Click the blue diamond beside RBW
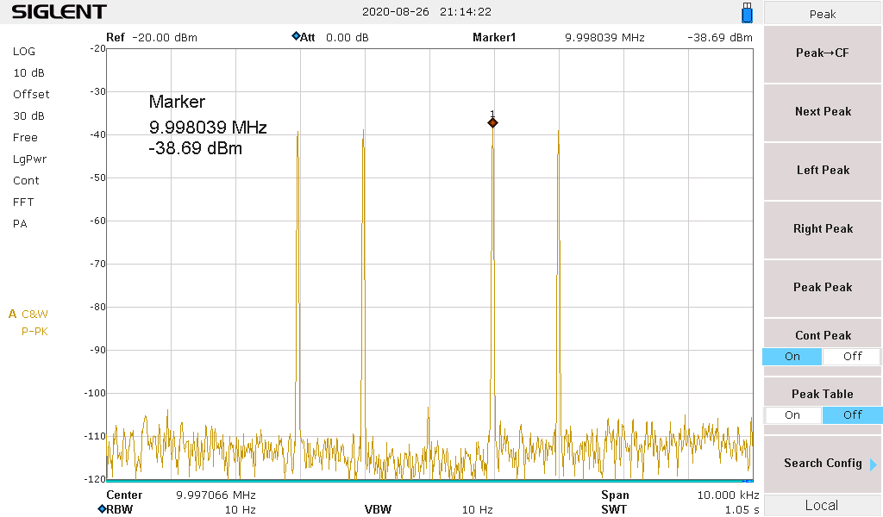The image size is (883, 517). click(102, 509)
